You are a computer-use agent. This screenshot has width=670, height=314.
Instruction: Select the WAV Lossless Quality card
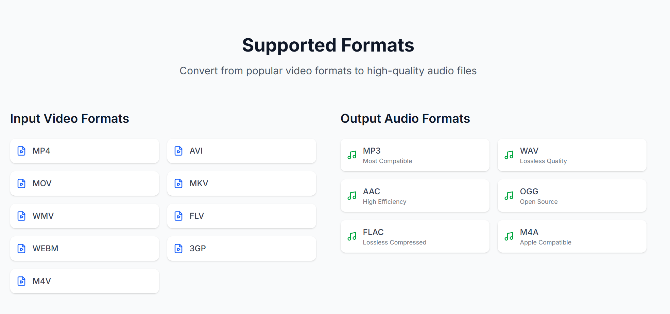pos(571,155)
